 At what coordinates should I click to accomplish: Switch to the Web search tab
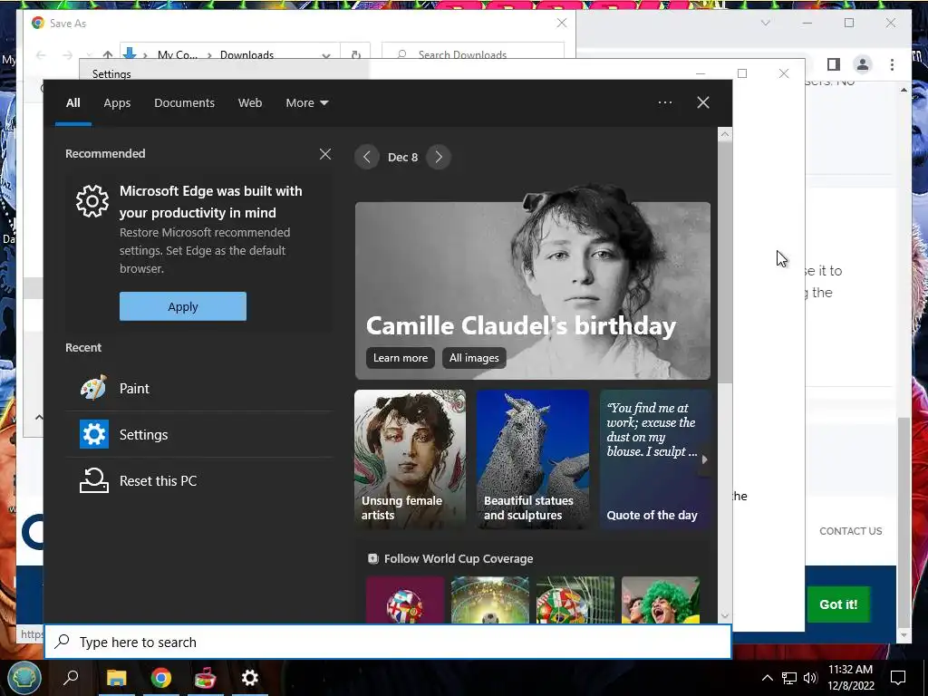pyautogui.click(x=250, y=102)
